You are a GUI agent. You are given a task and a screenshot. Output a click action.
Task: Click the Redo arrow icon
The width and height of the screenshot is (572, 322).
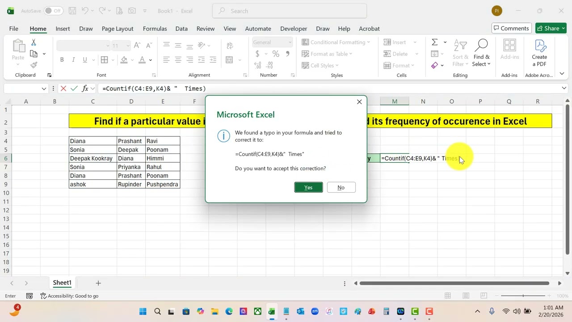pyautogui.click(x=102, y=11)
